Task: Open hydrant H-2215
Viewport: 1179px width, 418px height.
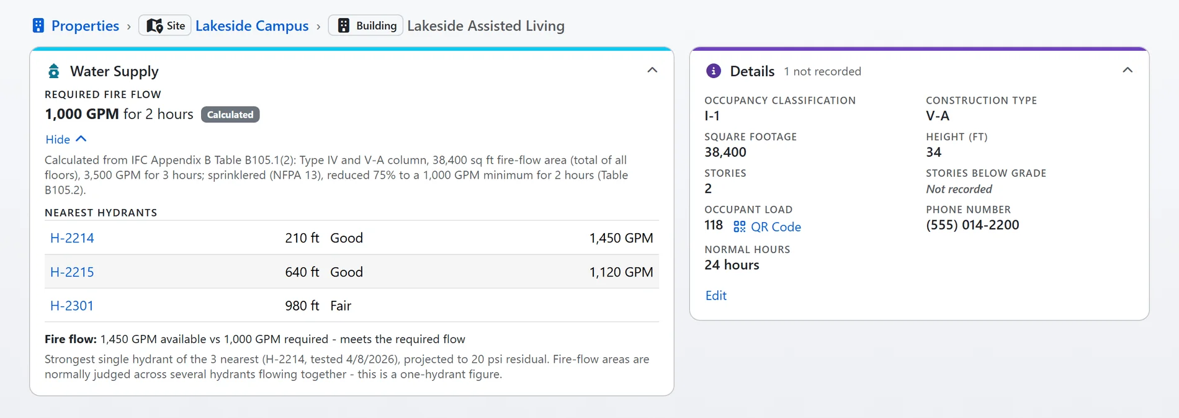Action: tap(72, 272)
